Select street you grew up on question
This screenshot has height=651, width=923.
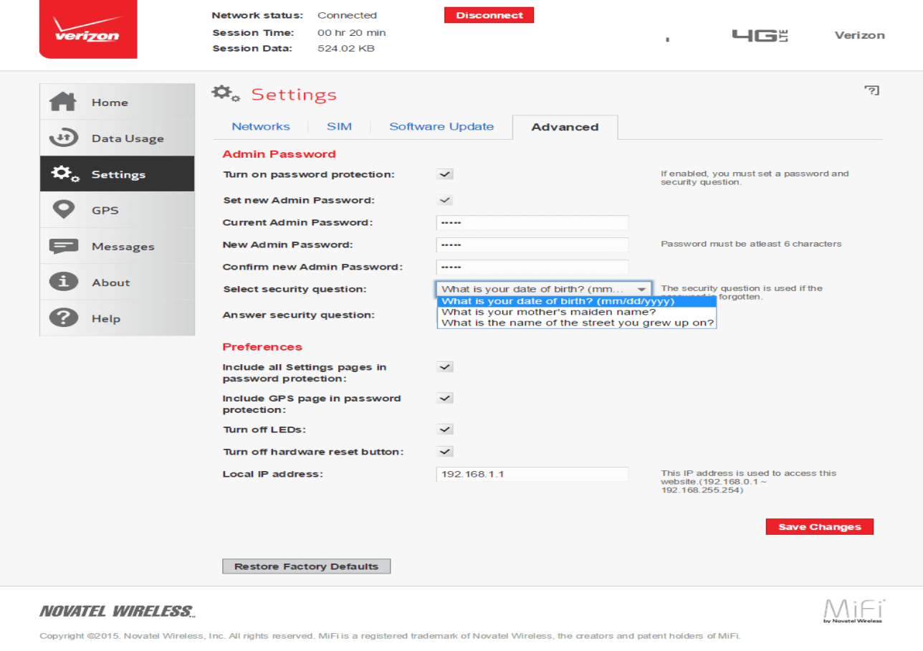[578, 323]
